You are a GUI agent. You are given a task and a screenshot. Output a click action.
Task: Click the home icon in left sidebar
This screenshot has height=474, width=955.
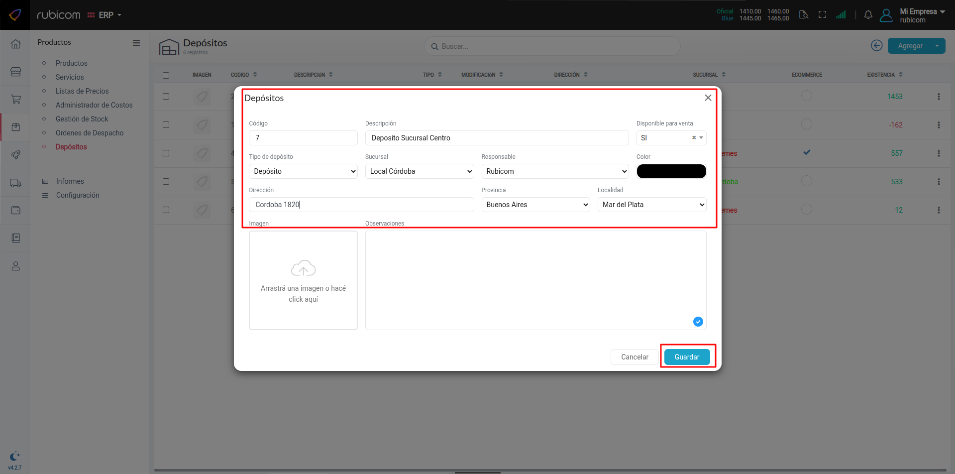pyautogui.click(x=15, y=44)
